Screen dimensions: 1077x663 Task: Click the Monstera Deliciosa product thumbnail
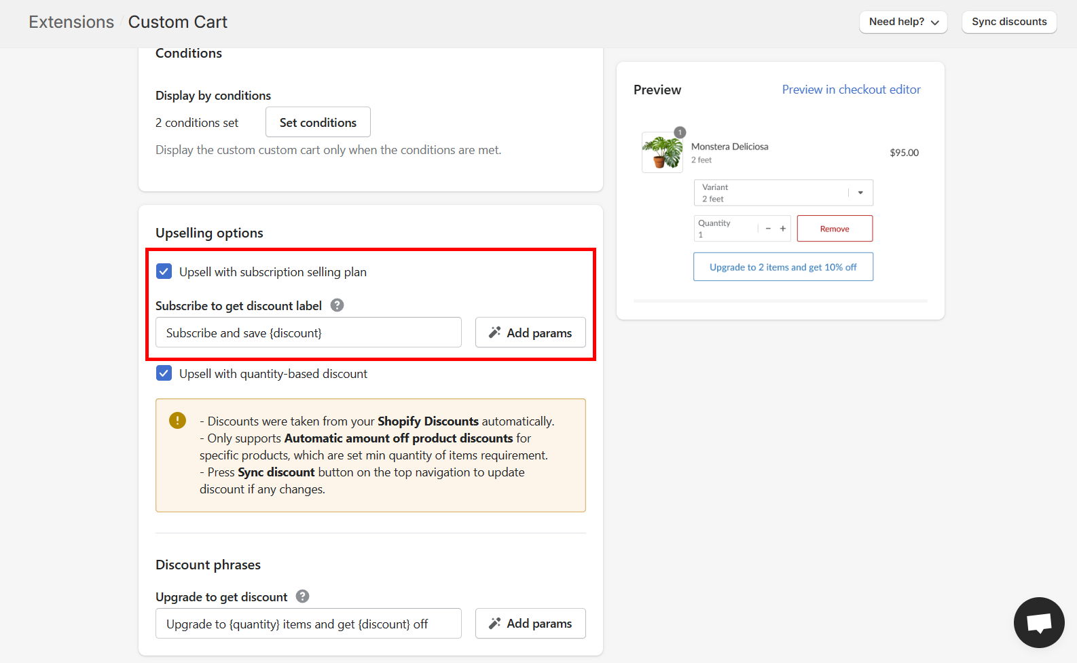[662, 152]
